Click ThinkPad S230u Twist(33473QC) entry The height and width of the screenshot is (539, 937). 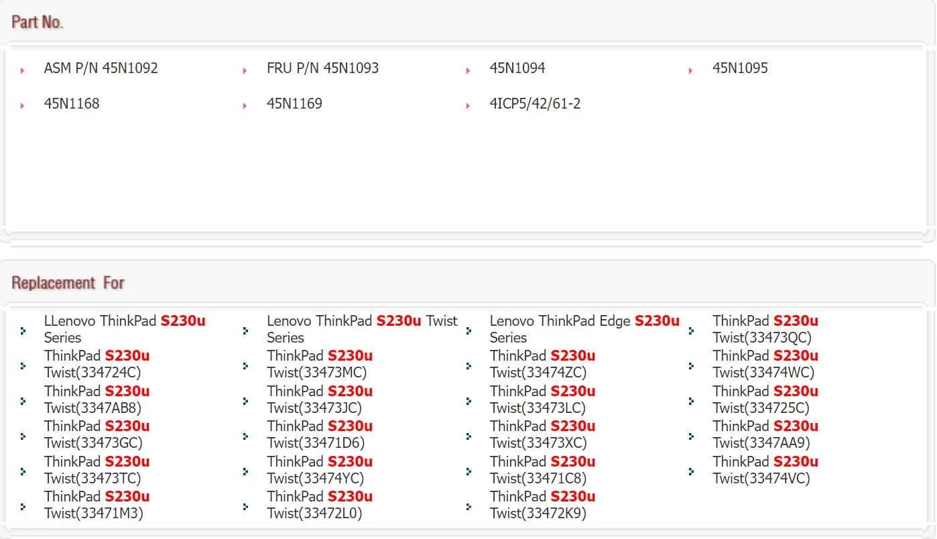[765, 329]
